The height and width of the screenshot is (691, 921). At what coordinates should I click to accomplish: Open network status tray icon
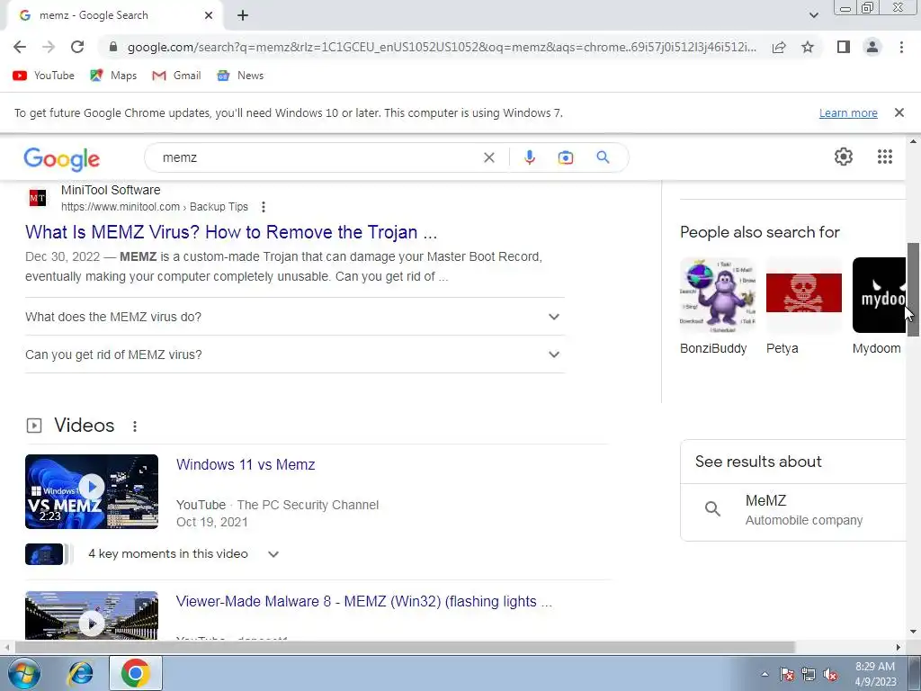pos(809,674)
